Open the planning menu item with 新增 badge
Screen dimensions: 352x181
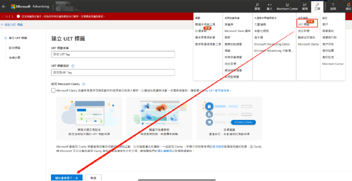201,31
